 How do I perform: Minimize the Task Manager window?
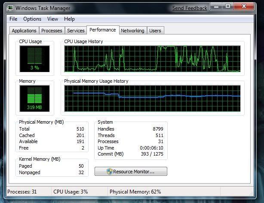coord(216,7)
